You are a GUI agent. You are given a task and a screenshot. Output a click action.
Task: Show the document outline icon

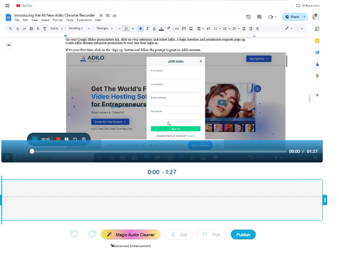9,45
